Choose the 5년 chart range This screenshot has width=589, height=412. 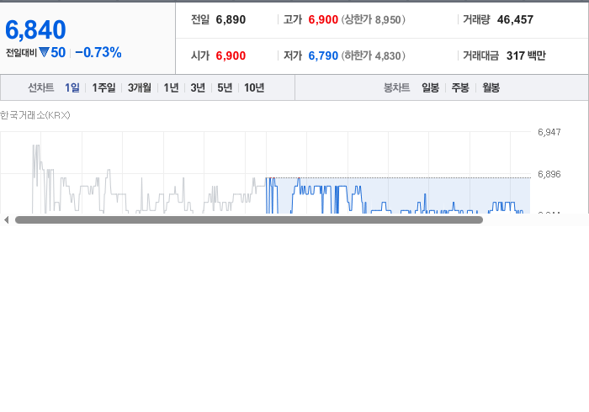click(225, 87)
